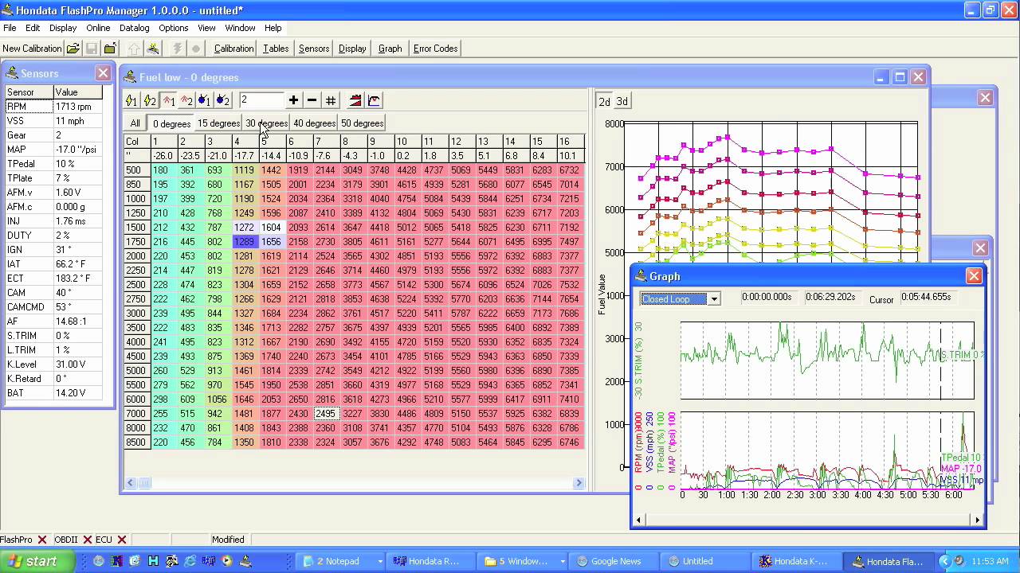Click the greyed upload arrow toolbar icon

[x=134, y=49]
